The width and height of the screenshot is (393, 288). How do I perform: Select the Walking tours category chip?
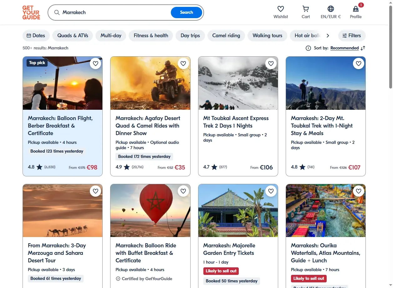[268, 36]
